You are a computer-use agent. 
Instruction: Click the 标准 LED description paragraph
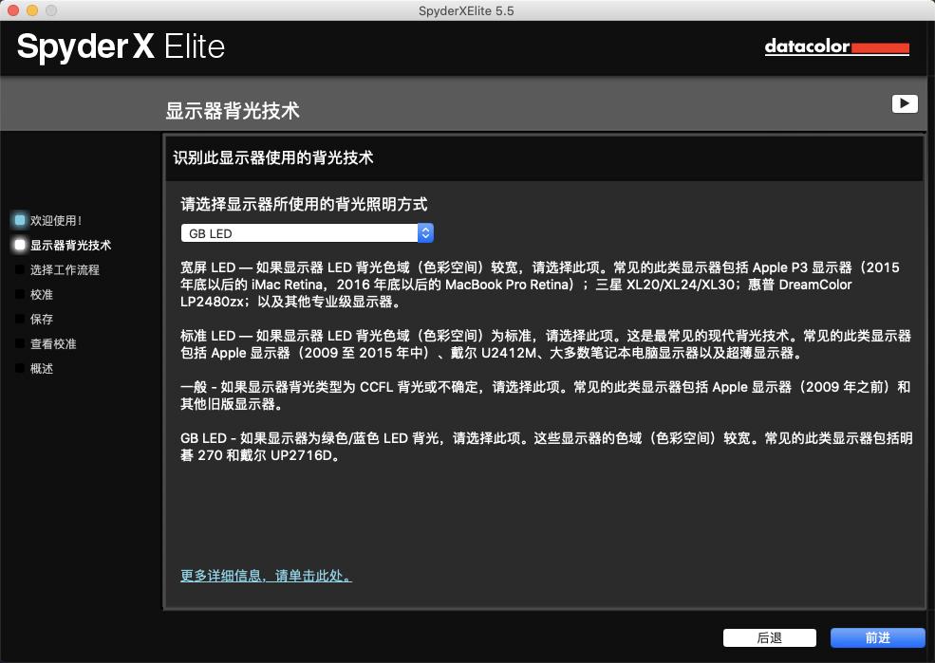pos(546,344)
